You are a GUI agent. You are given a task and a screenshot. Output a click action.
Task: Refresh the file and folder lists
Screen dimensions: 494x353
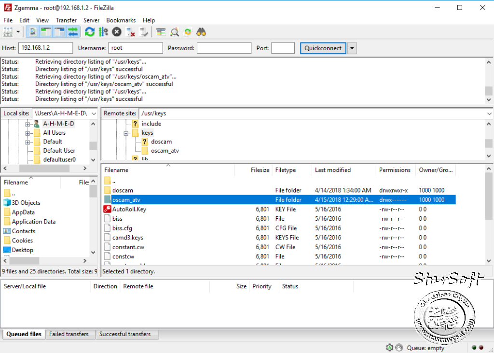tap(90, 32)
